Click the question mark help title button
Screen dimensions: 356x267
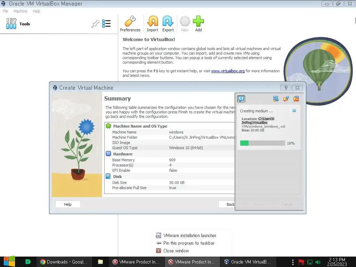(286, 88)
